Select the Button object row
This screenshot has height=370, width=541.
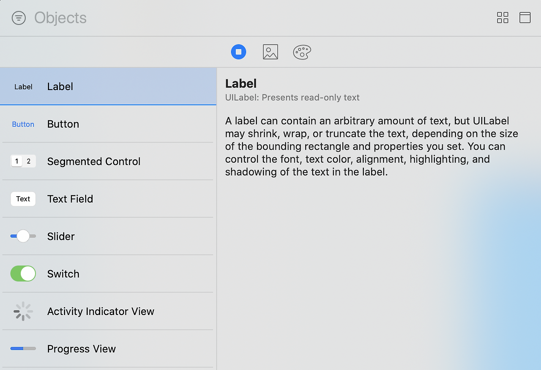108,124
